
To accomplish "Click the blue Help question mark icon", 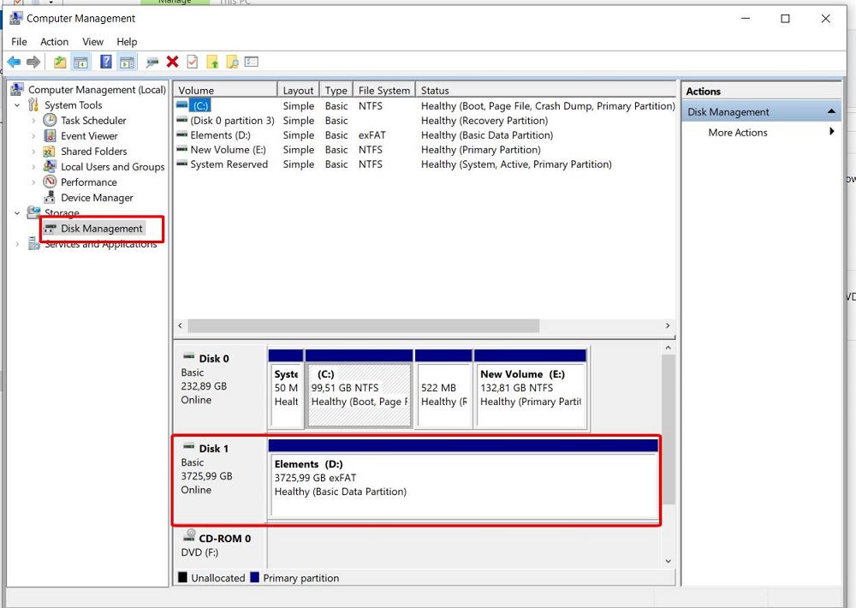I will tap(106, 62).
